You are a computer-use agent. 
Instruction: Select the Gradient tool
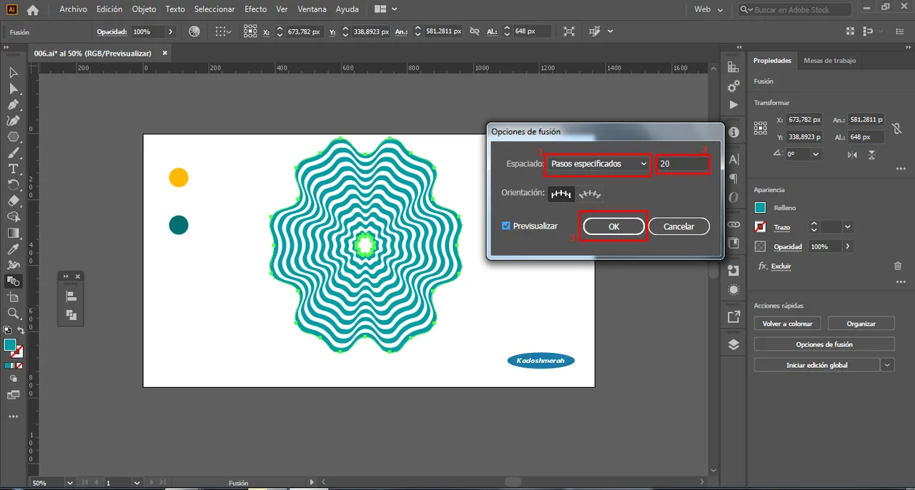pos(13,234)
